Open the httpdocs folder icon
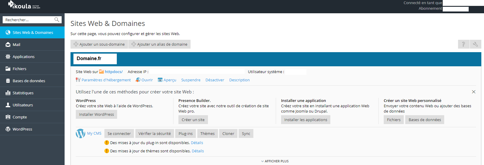 (x=101, y=72)
